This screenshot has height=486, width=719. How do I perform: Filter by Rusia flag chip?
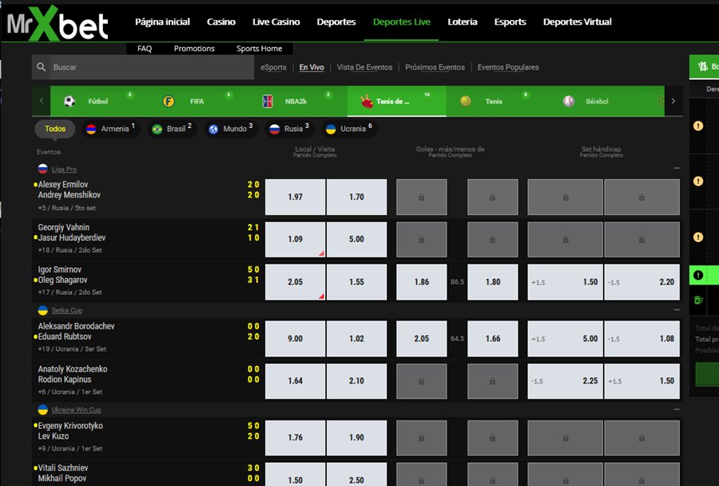click(290, 129)
